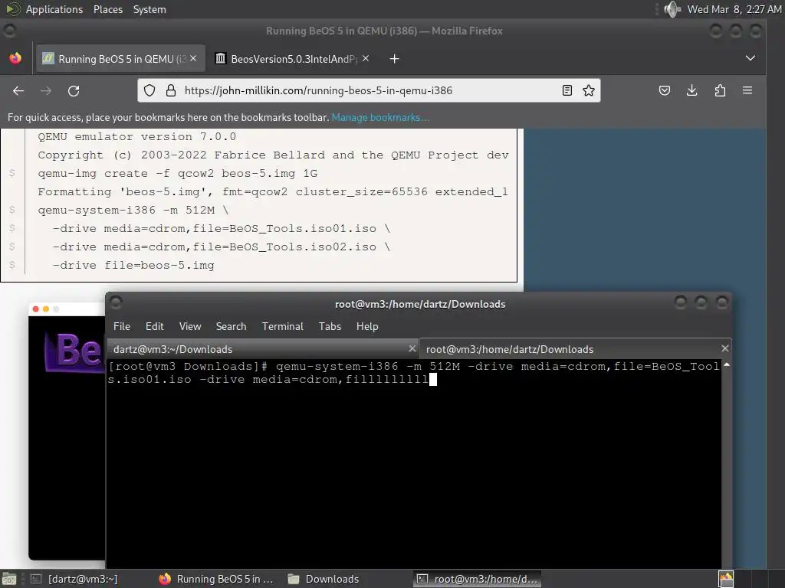Click the Firefox logo icon in tab bar

(x=15, y=58)
